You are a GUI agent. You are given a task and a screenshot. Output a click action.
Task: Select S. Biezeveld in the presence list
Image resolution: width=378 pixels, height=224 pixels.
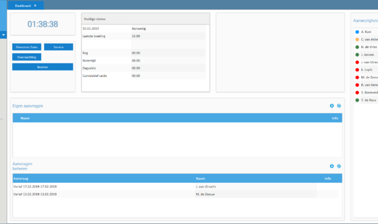point(369,93)
